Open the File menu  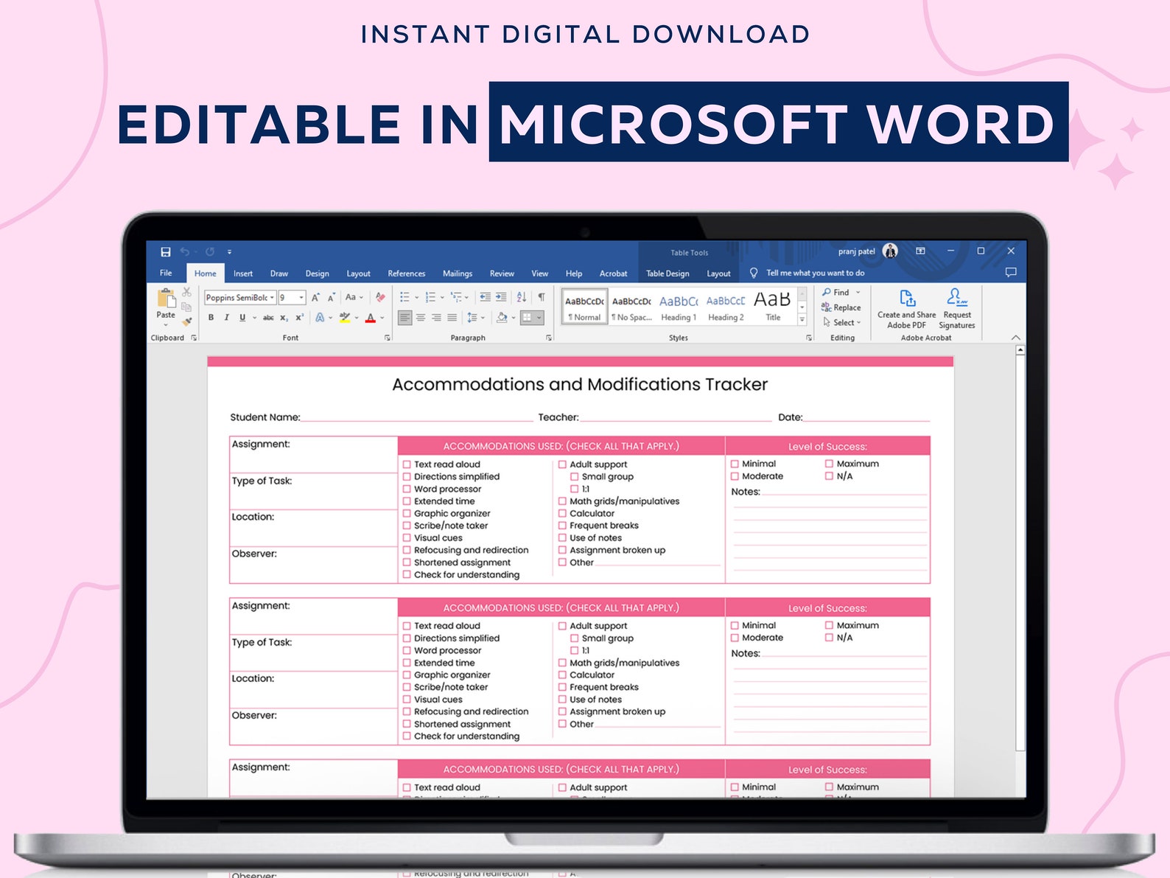(x=166, y=273)
